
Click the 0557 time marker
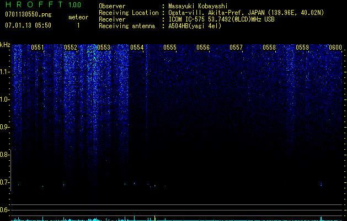click(x=236, y=48)
